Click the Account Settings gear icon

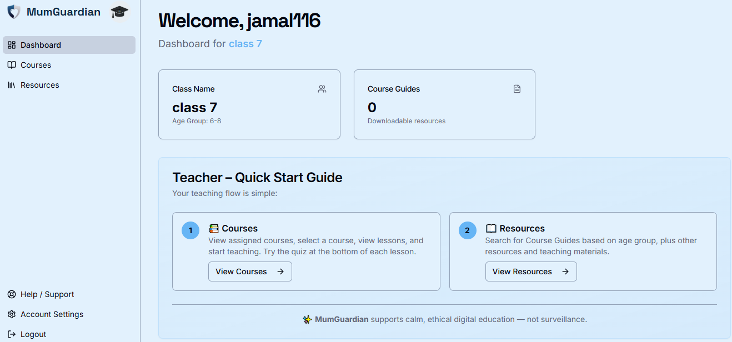click(12, 314)
